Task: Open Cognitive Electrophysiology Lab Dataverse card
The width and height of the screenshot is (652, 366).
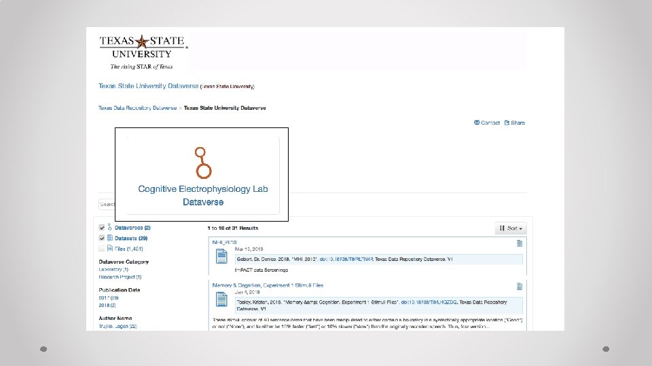Action: 203,176
